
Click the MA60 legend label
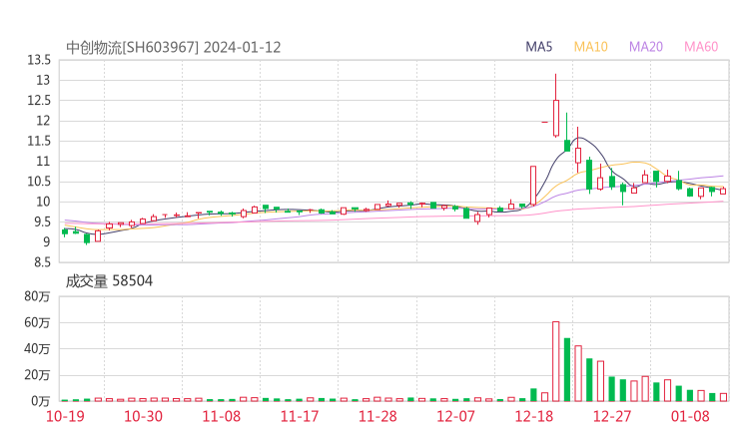coord(701,47)
